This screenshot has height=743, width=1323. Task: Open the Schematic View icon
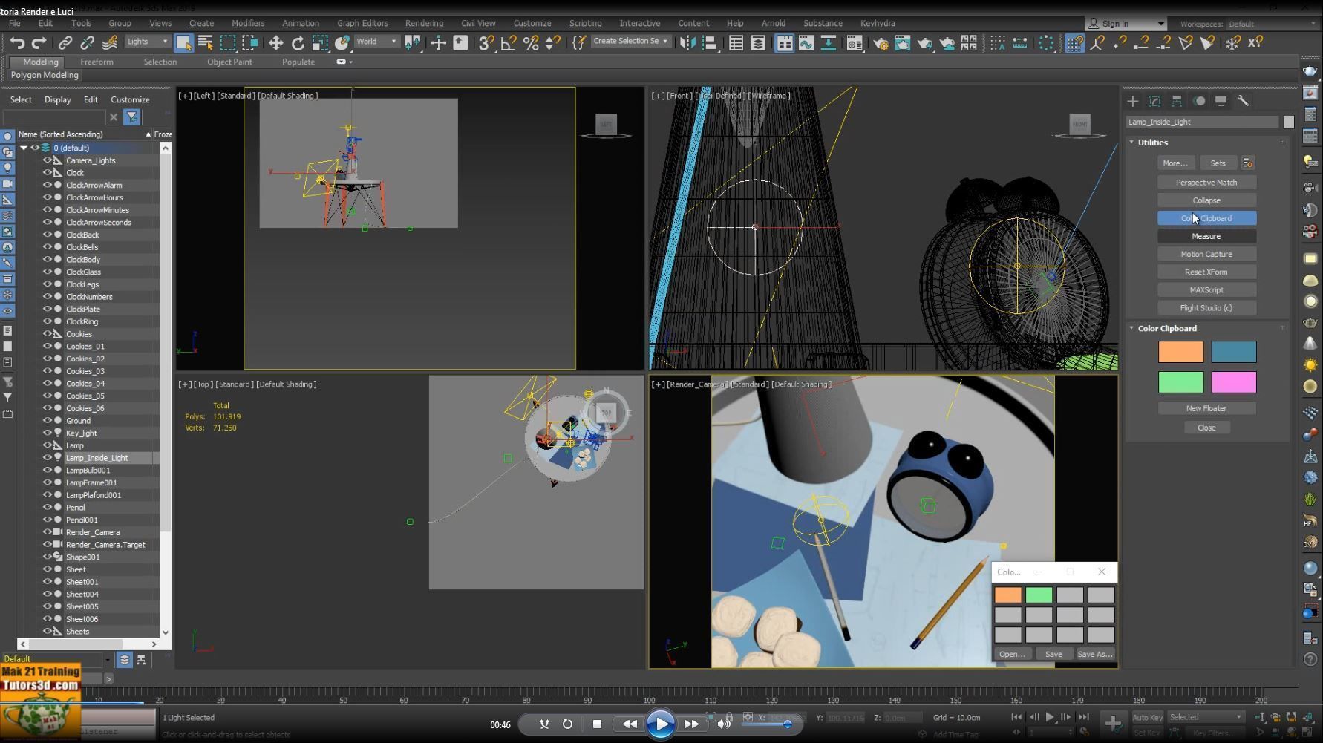[x=828, y=43]
